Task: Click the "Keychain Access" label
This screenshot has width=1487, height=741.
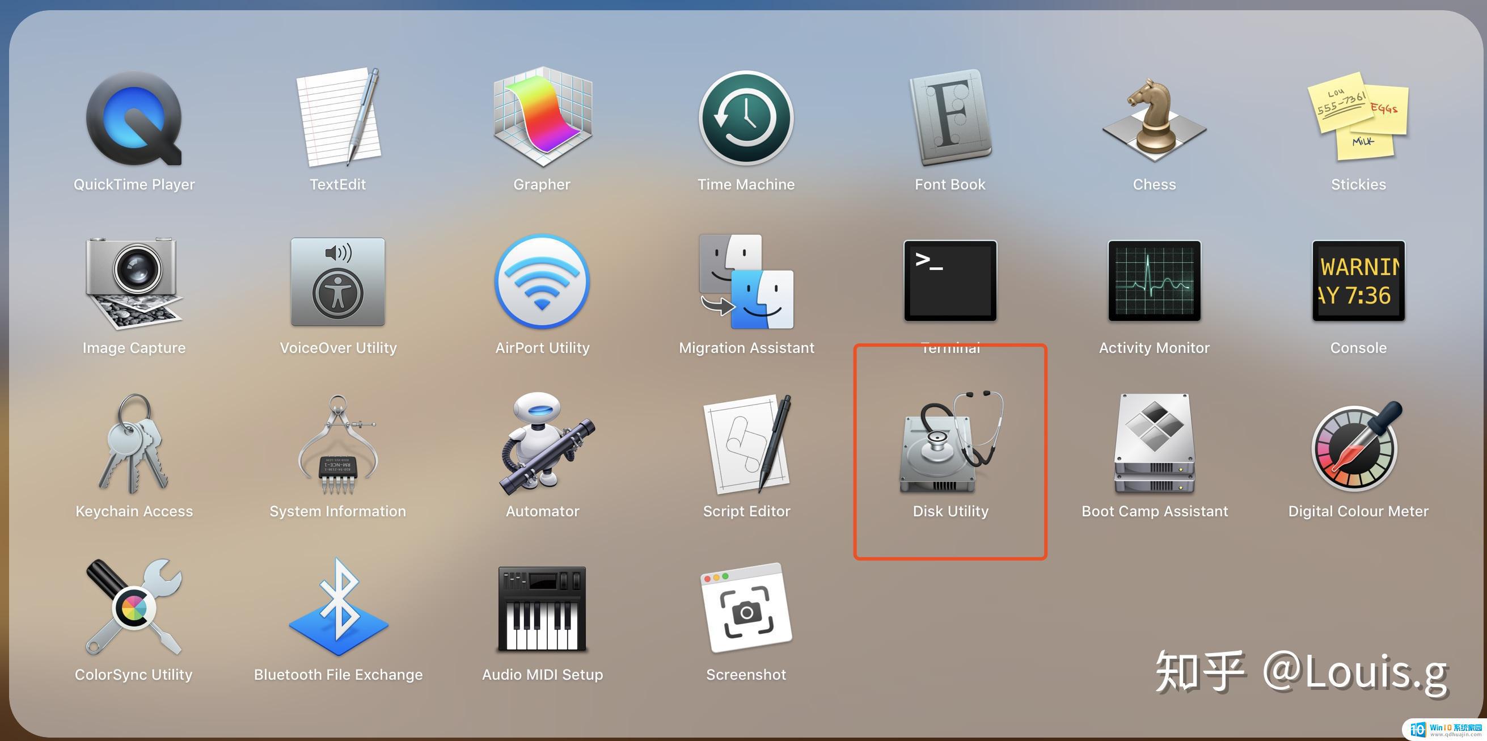Action: pos(134,511)
